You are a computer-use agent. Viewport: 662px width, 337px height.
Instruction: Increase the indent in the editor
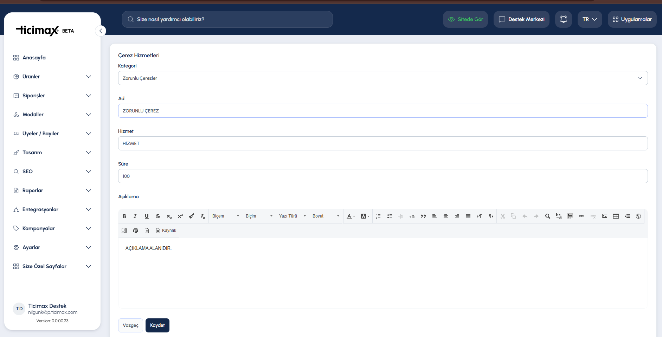[412, 216]
